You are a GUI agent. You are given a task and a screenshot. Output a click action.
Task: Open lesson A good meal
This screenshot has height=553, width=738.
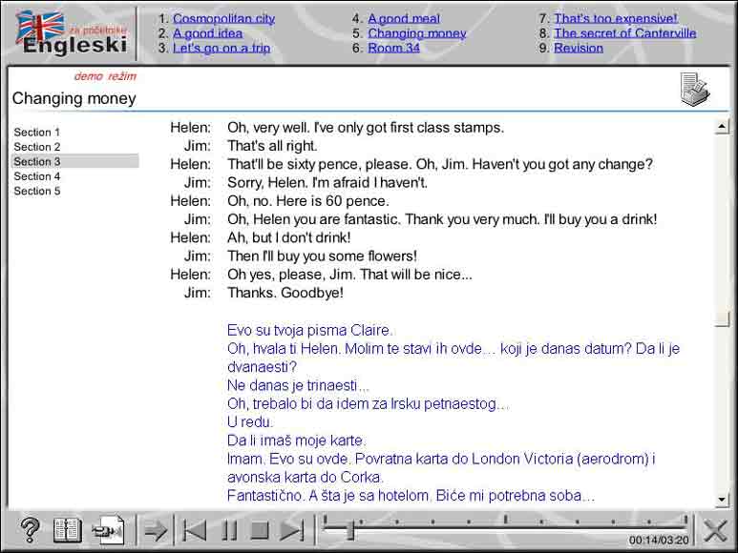403,18
